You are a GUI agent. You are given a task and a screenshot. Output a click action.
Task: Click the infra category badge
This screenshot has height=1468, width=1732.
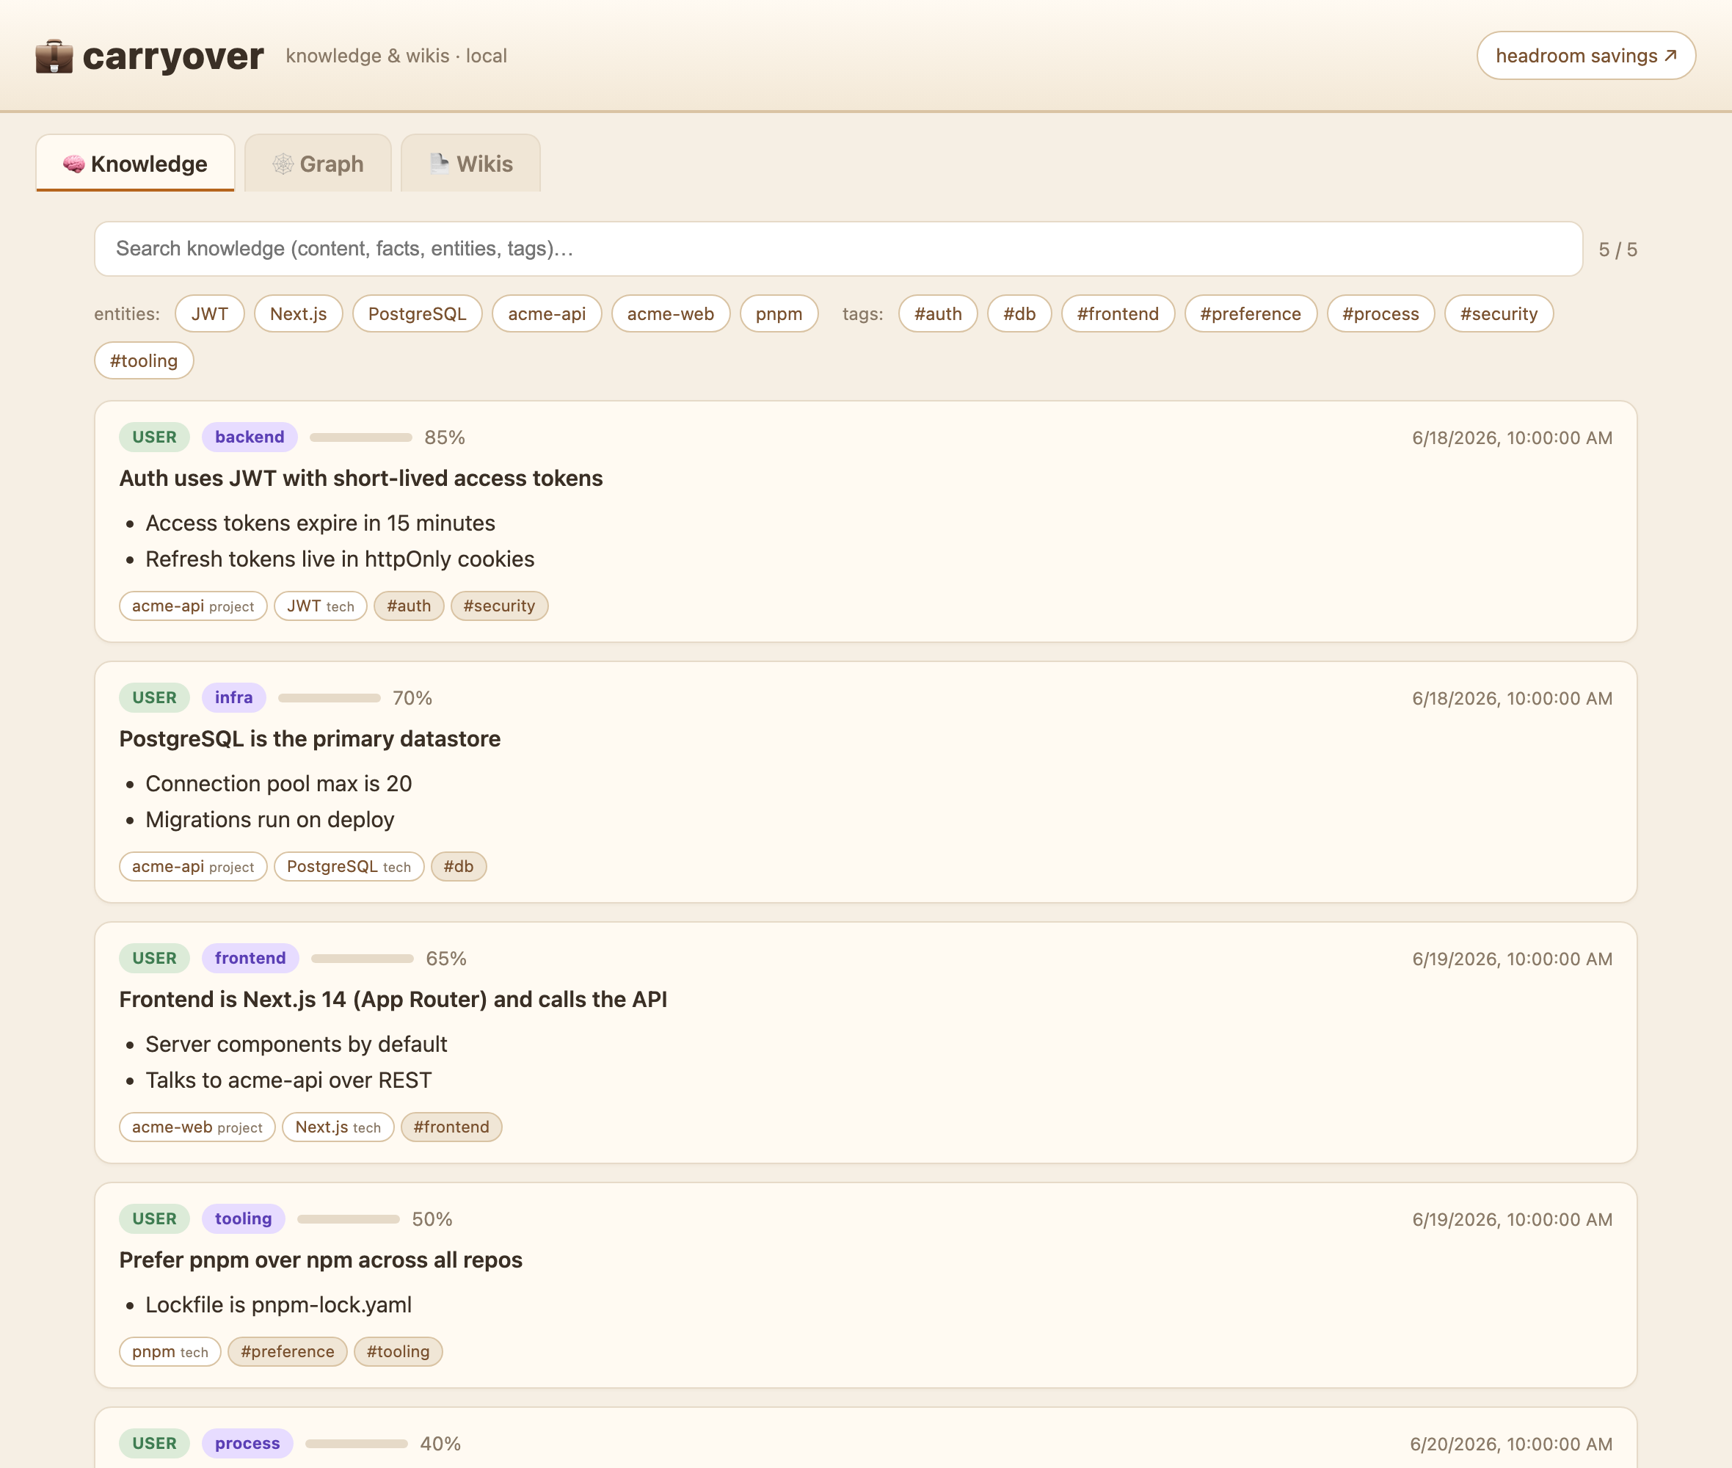(234, 697)
